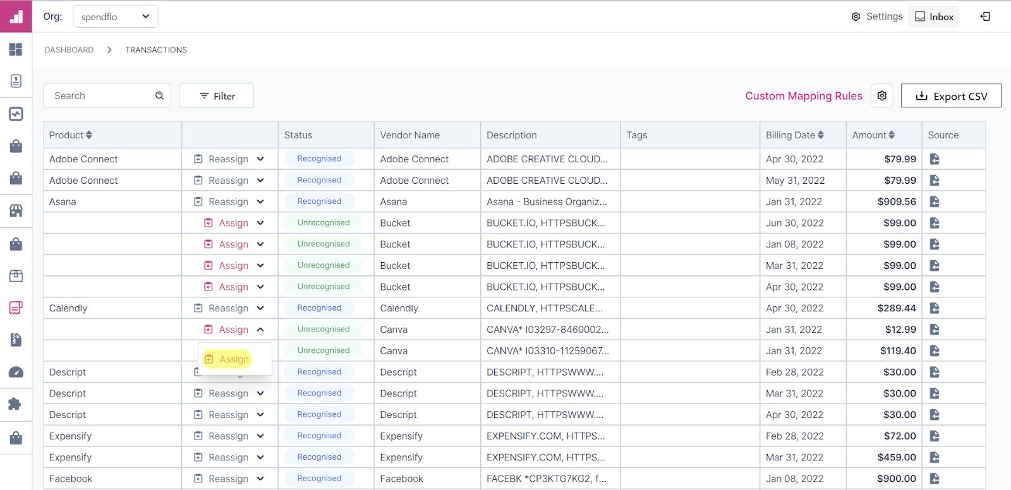
Task: Open Settings in the top bar
Action: click(877, 16)
